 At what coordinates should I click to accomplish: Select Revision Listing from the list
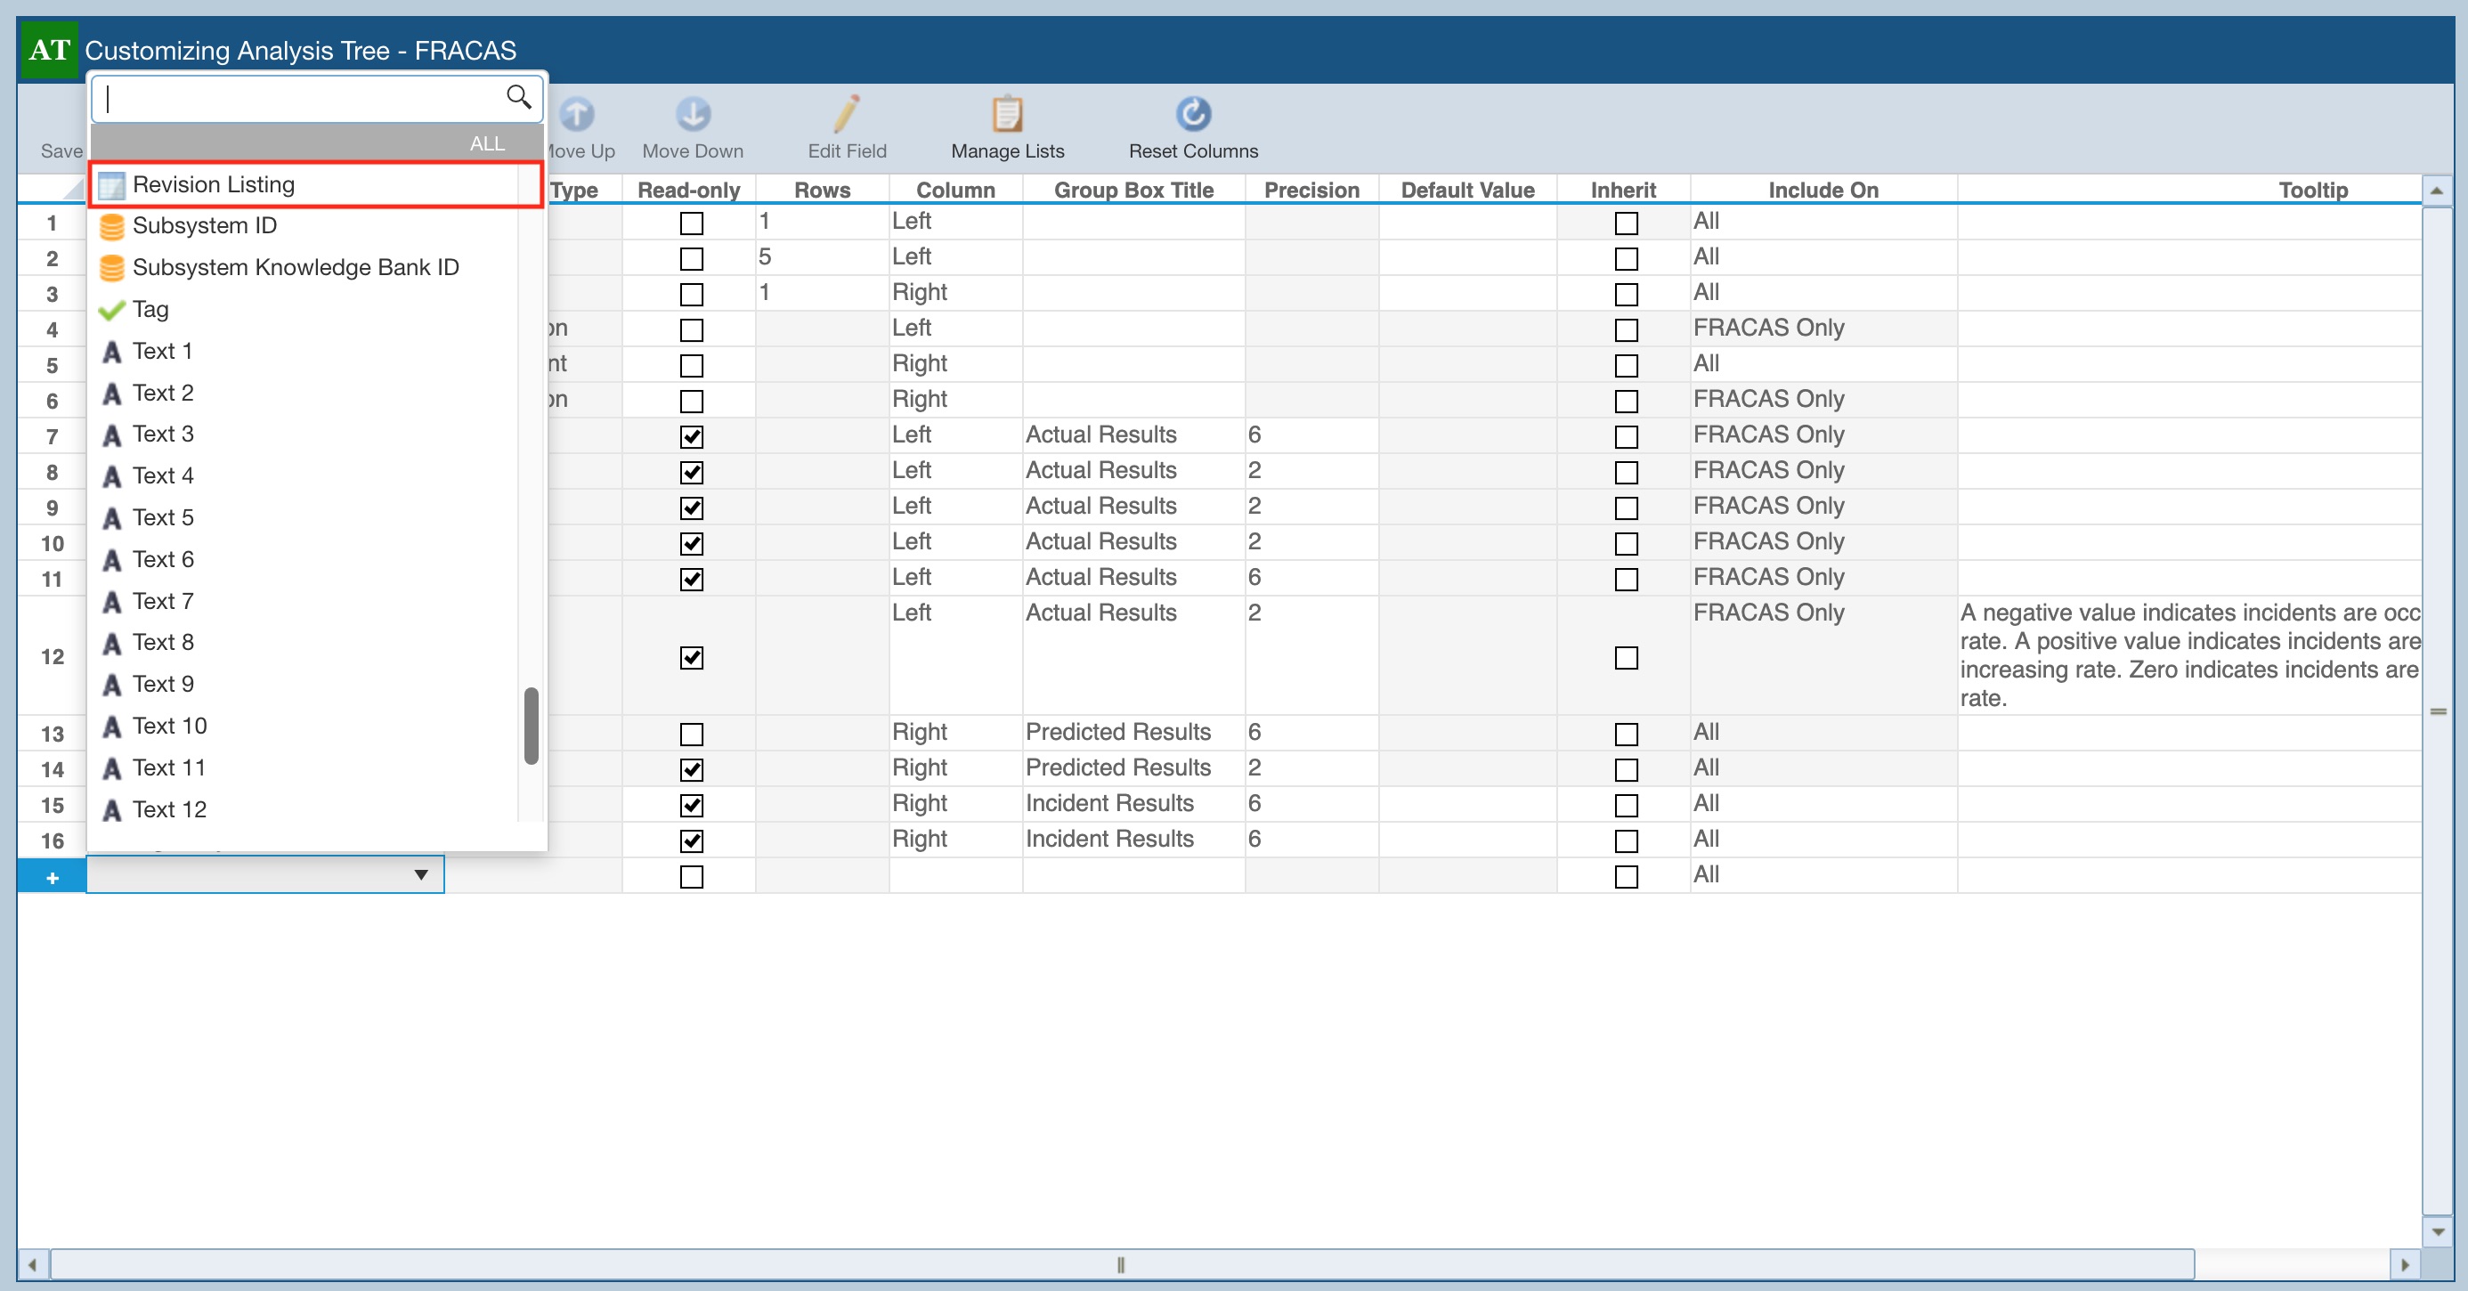214,184
